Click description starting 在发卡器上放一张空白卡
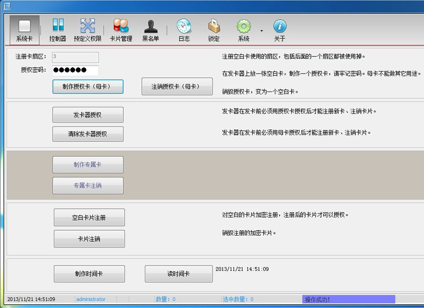 point(322,73)
